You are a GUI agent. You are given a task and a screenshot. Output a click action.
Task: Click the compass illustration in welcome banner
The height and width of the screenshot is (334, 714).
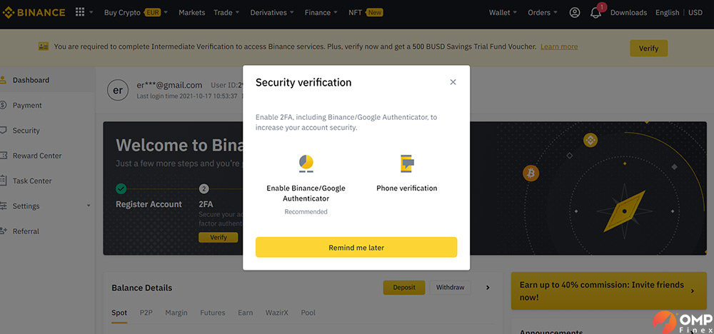624,211
